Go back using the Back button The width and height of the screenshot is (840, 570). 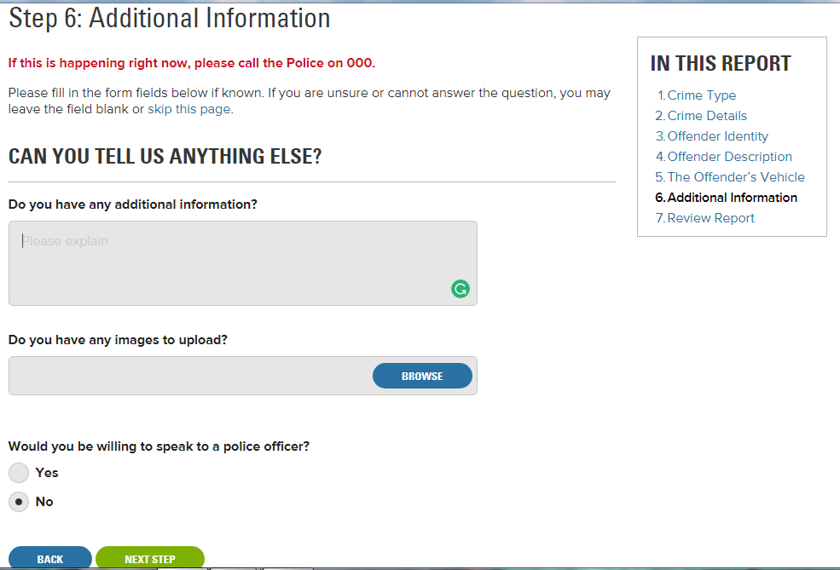point(49,559)
